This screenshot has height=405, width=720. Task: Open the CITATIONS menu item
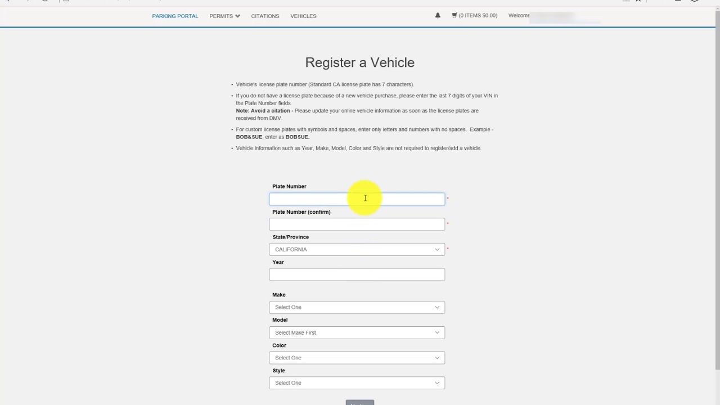point(265,16)
